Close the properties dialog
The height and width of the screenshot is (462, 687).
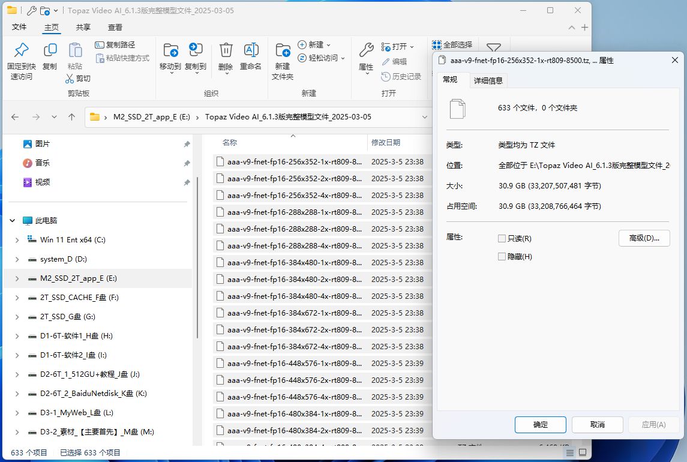(x=675, y=60)
